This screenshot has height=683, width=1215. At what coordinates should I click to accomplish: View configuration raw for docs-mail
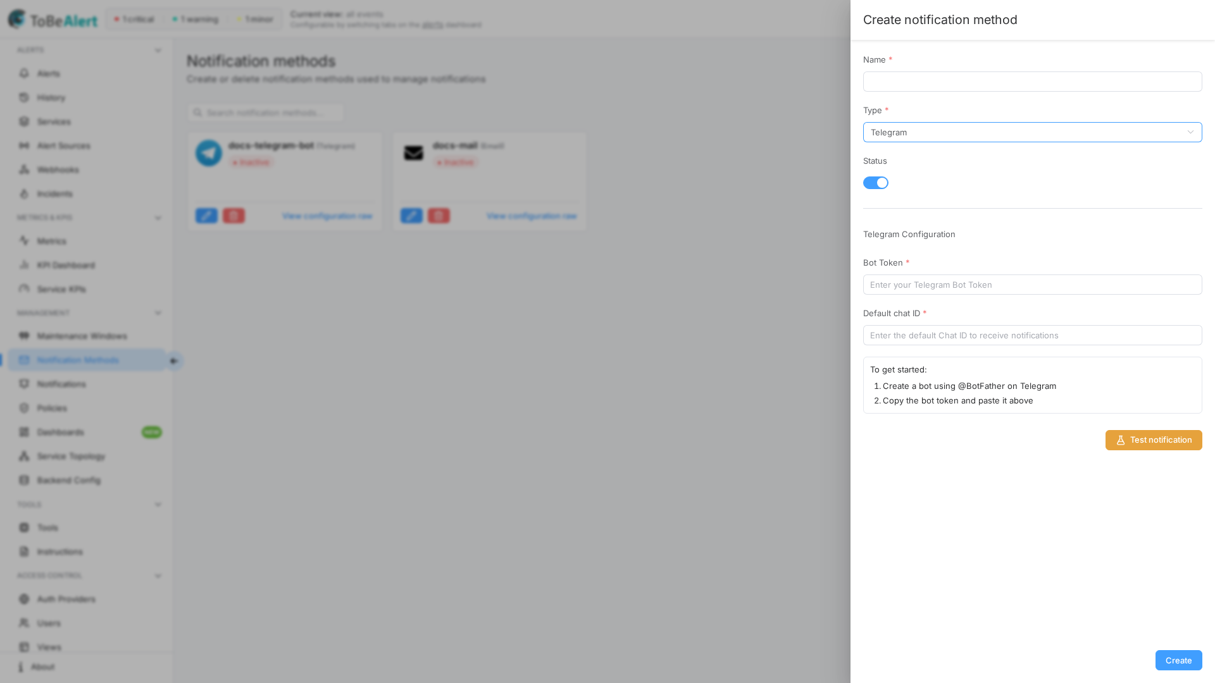pos(532,216)
